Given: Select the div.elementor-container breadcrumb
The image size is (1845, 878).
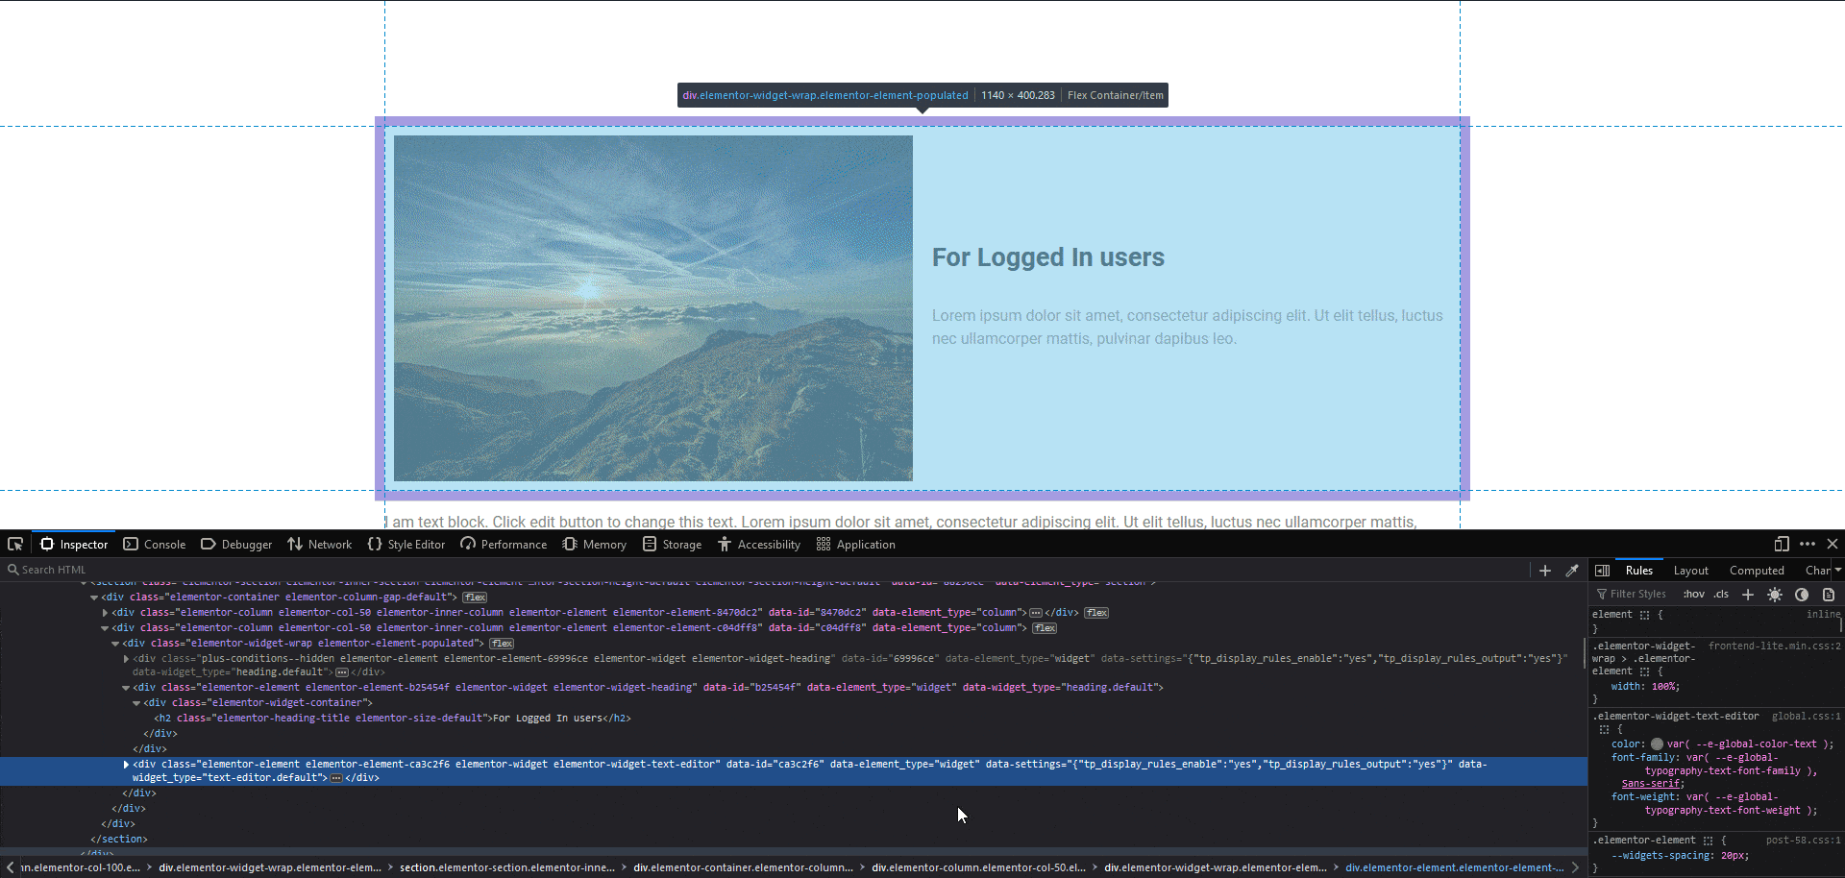Looking at the screenshot, I should [x=743, y=867].
